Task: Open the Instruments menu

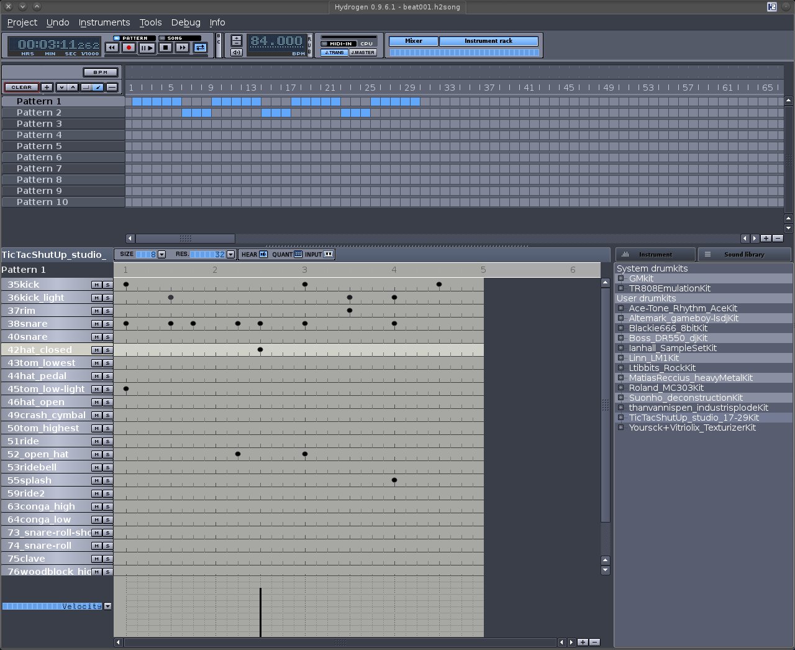Action: (x=104, y=22)
